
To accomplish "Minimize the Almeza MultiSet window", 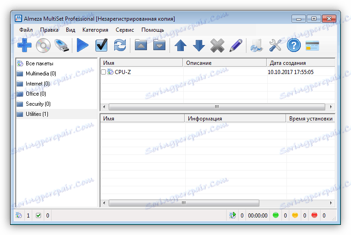I will [298, 19].
